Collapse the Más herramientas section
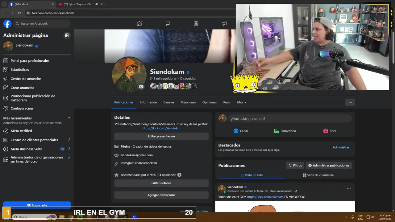Screen dimensions: 395x222 tap(69, 118)
